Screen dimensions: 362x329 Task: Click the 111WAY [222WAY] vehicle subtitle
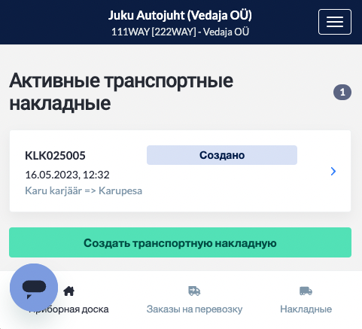click(x=180, y=32)
